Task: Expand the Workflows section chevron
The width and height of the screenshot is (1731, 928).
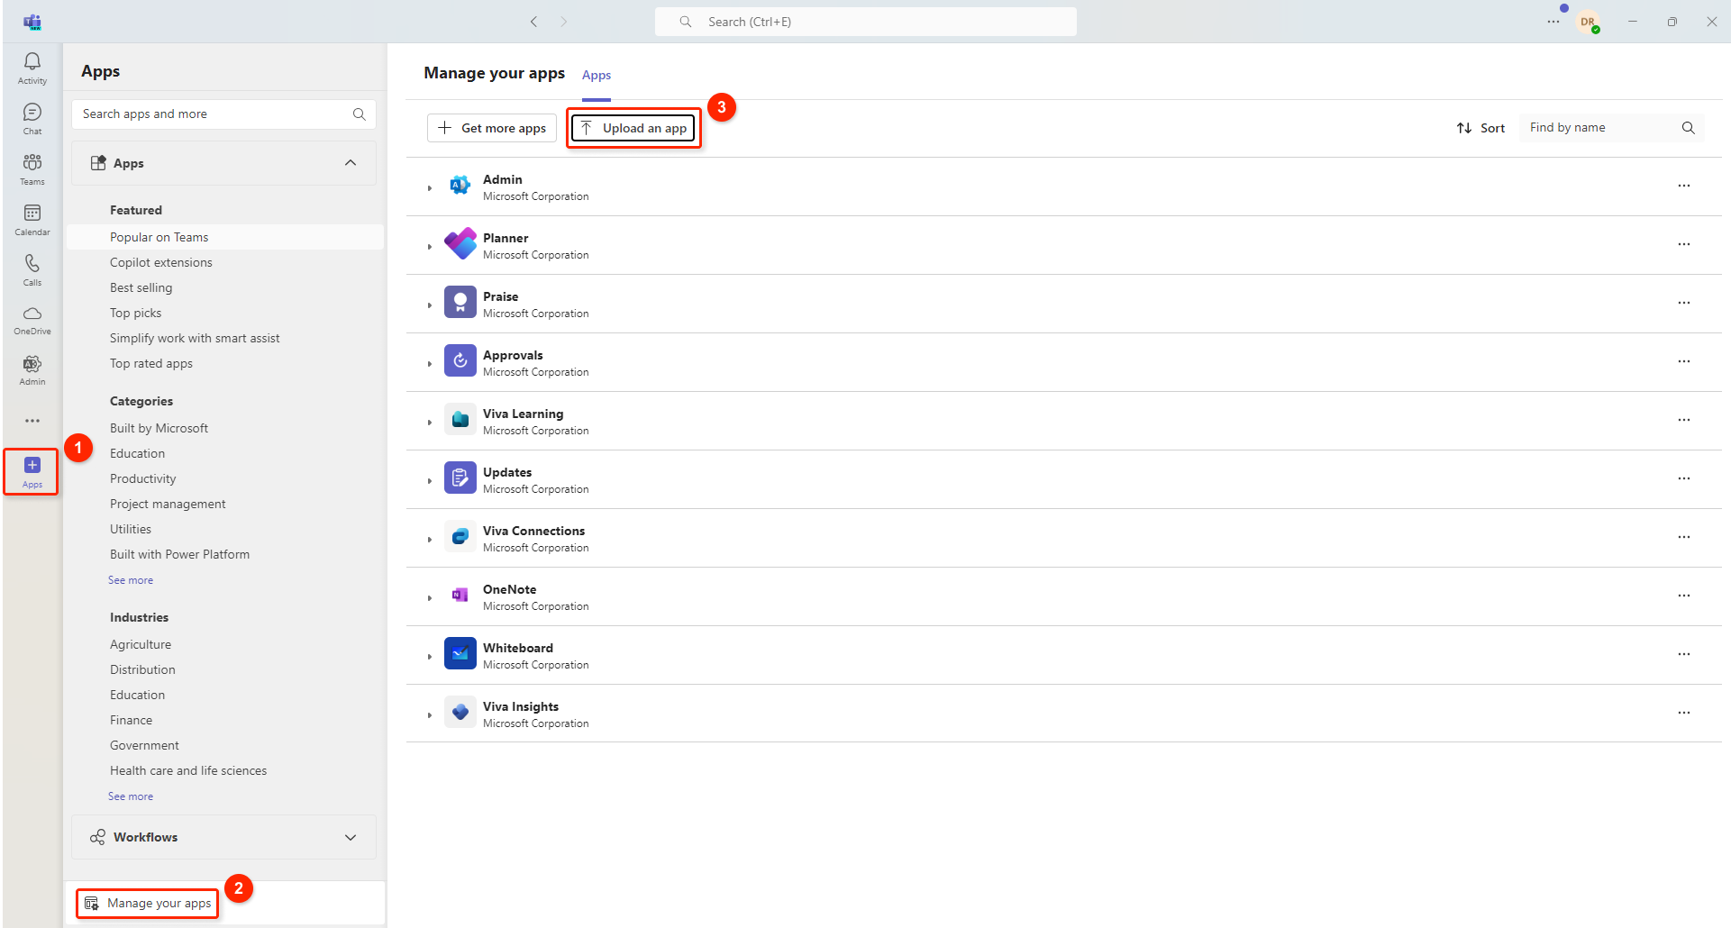Action: pyautogui.click(x=351, y=837)
